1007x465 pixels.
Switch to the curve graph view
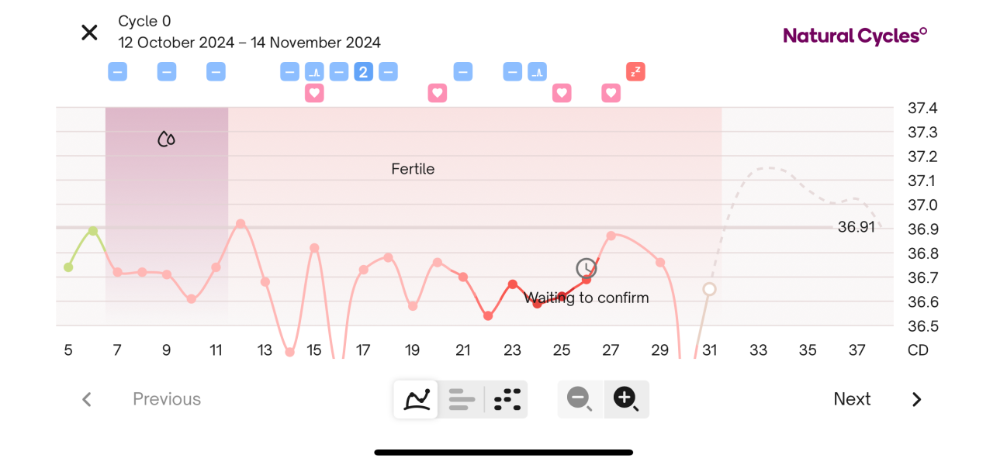click(x=417, y=399)
